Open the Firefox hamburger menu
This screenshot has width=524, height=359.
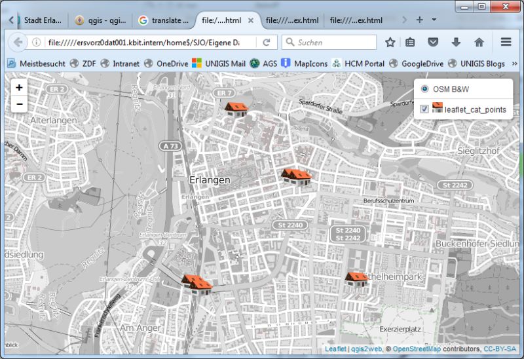coord(506,42)
